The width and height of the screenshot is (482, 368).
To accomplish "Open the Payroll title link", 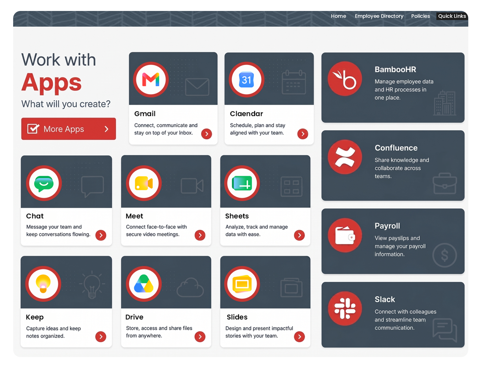I will [x=387, y=226].
